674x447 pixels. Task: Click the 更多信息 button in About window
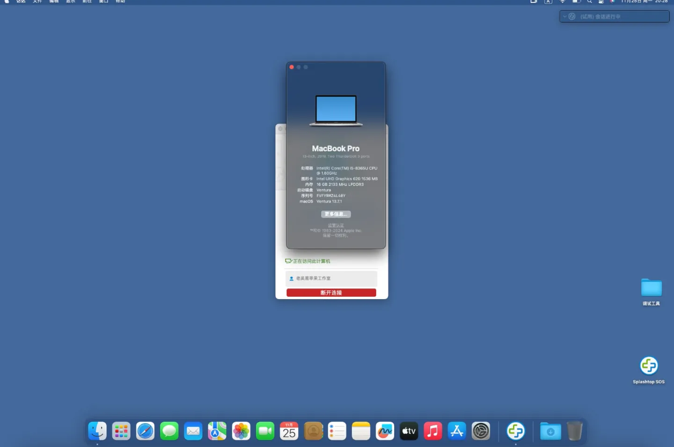[336, 214]
